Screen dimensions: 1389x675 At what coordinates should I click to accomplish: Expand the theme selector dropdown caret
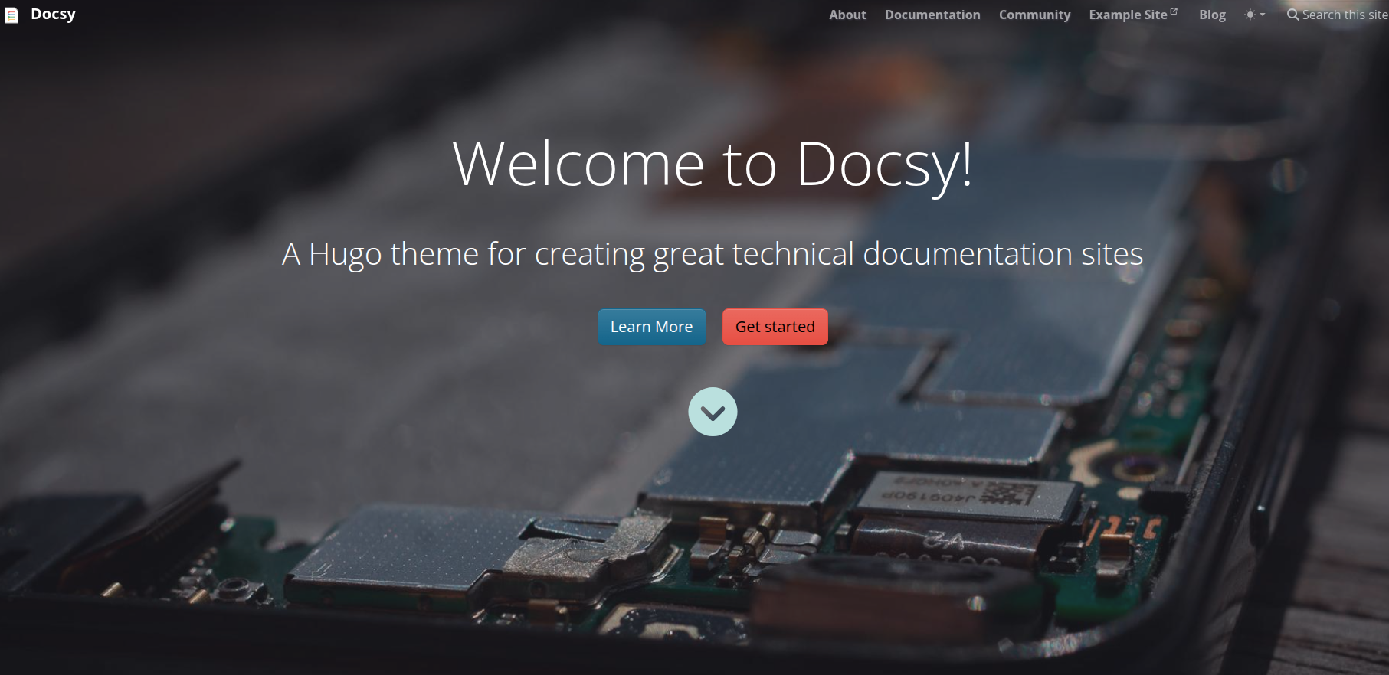coord(1262,15)
